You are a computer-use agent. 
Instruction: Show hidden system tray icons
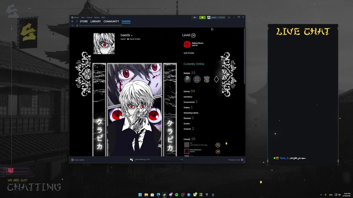click(321, 195)
